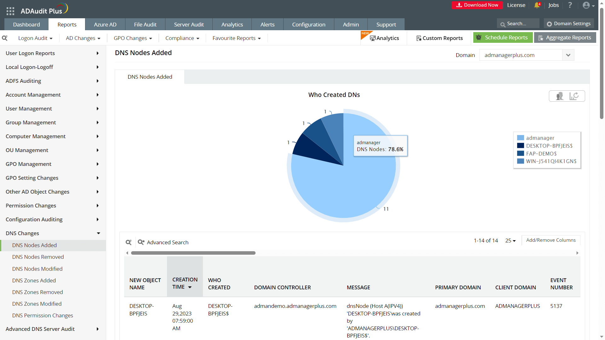This screenshot has height=340, width=605.
Task: Click the user profile avatar icon
Action: click(x=586, y=5)
